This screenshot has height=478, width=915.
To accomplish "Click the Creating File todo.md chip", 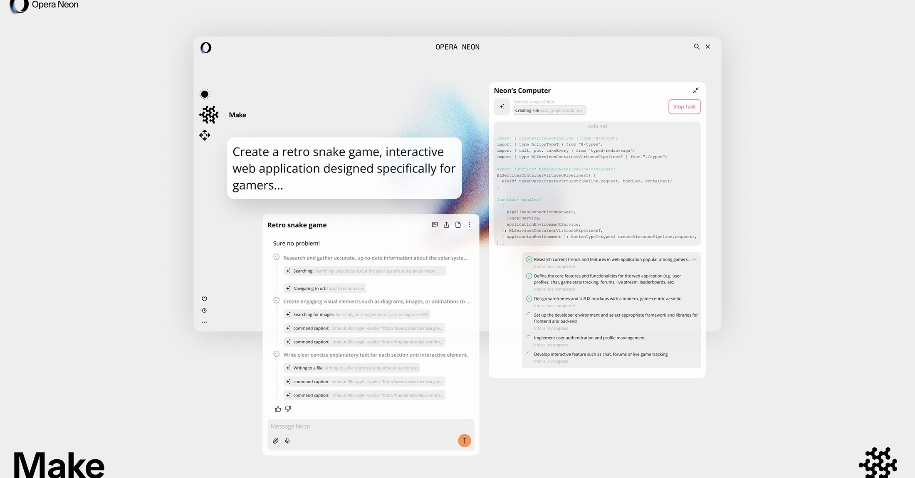I will pyautogui.click(x=550, y=111).
